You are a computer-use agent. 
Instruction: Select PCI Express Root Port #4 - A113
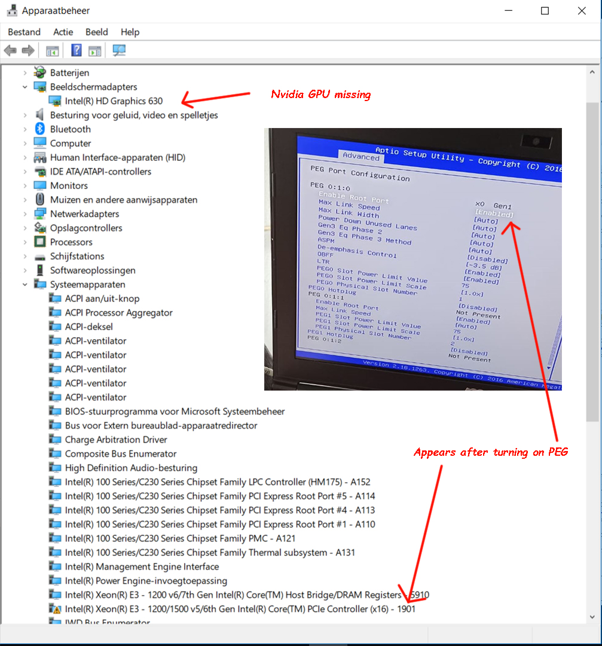220,510
